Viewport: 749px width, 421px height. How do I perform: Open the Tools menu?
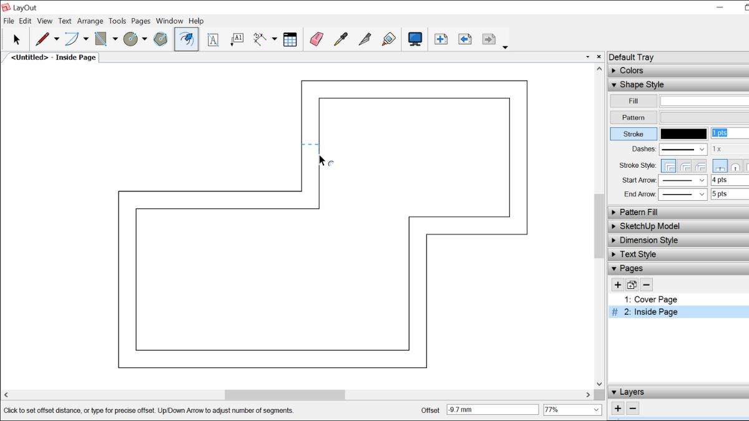(117, 21)
